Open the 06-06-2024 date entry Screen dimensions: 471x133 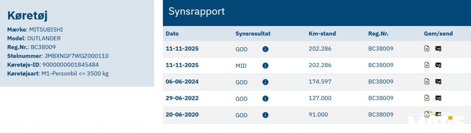(x=182, y=81)
